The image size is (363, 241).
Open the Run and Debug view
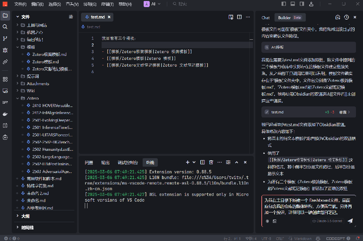pyautogui.click(x=5, y=50)
